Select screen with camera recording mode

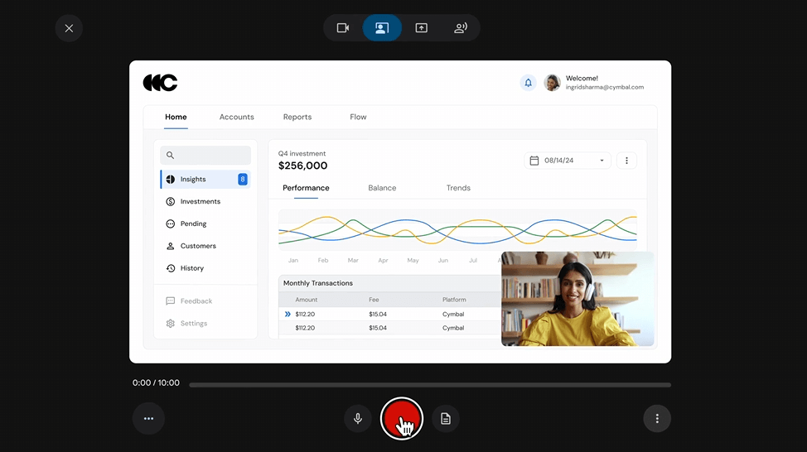pyautogui.click(x=382, y=28)
